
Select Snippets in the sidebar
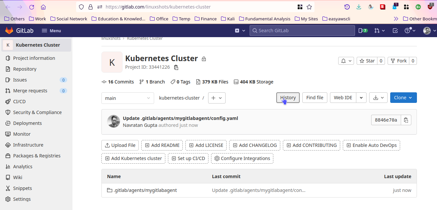[x=22, y=188]
